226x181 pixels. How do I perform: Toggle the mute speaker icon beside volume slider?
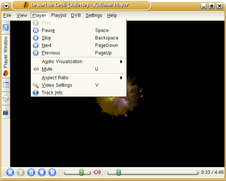coord(97,172)
